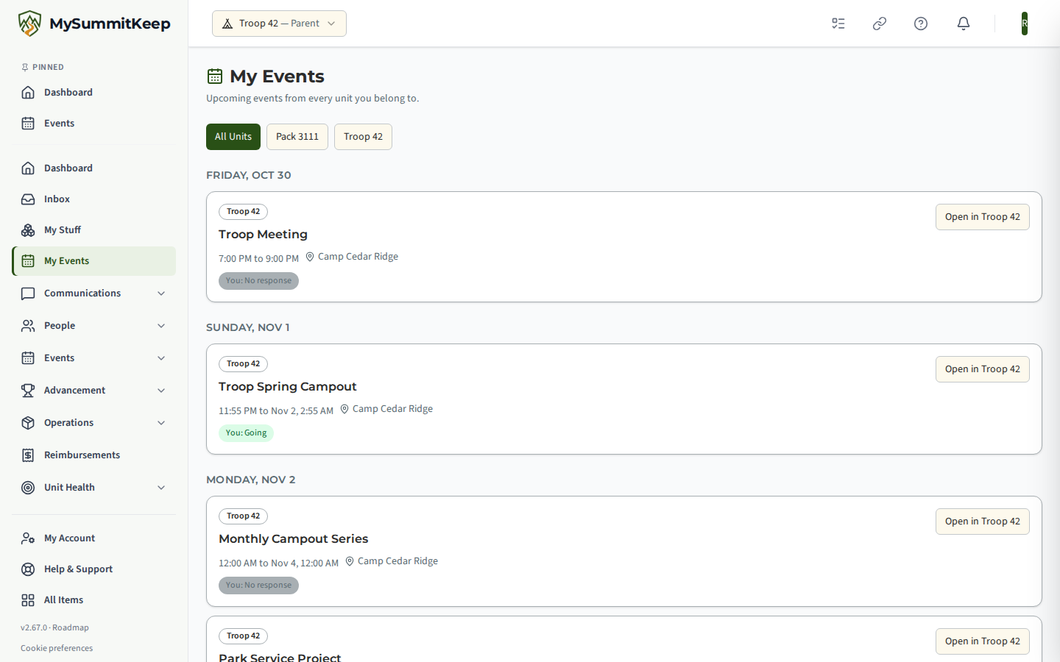
Task: Open My Account page label
Action: tap(69, 538)
